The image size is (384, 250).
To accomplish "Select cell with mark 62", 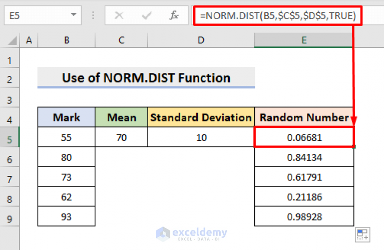I will pyautogui.click(x=67, y=196).
